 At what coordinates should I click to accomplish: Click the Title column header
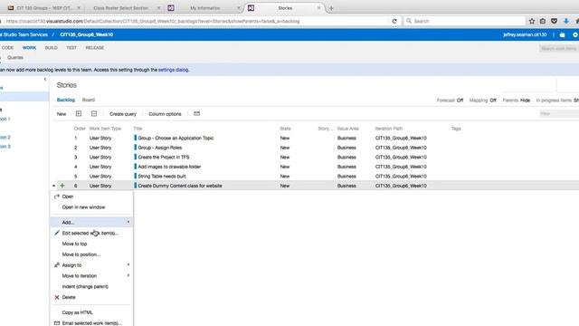(138, 129)
